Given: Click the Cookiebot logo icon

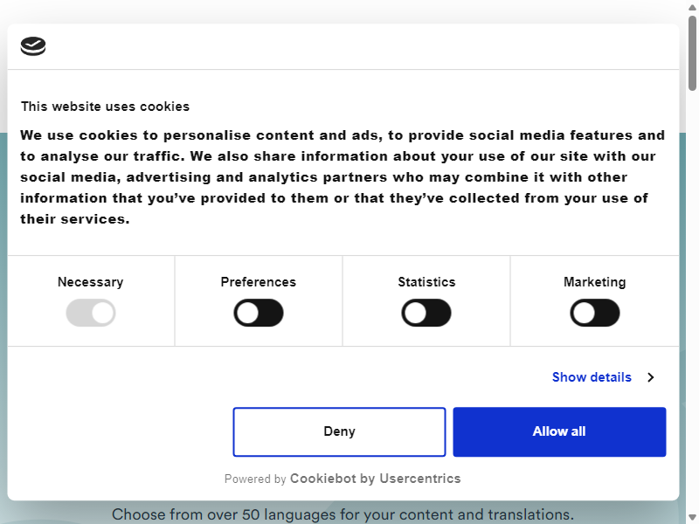Looking at the screenshot, I should pyautogui.click(x=33, y=46).
